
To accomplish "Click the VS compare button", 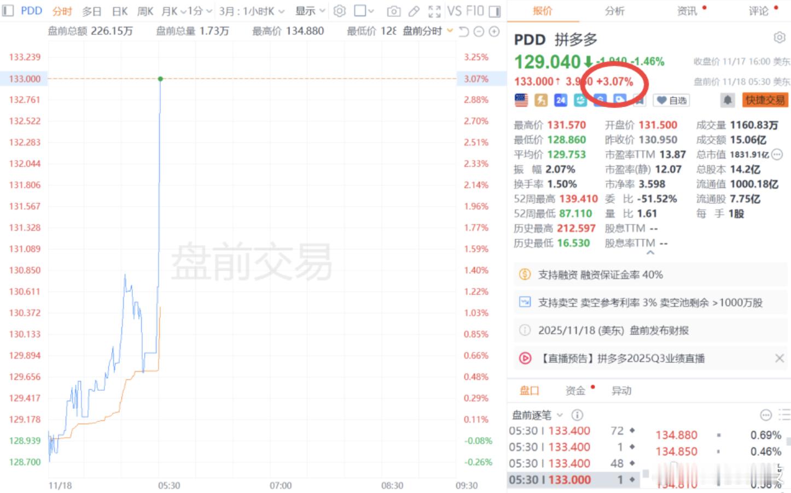I will (x=454, y=11).
